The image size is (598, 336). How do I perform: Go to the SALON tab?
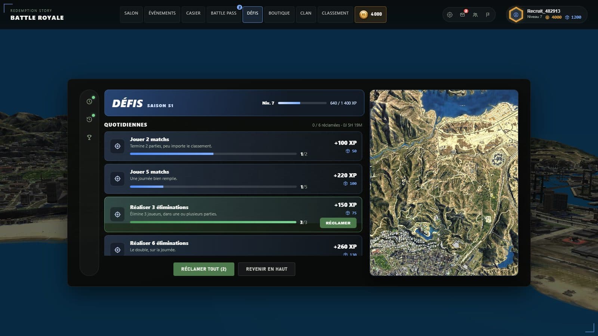(x=131, y=15)
